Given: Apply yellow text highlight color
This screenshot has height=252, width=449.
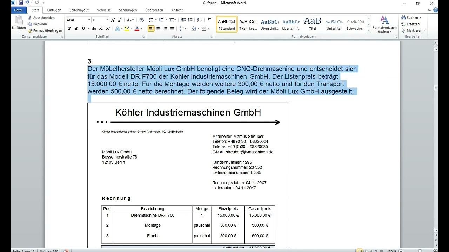Looking at the screenshot, I should point(127,29).
